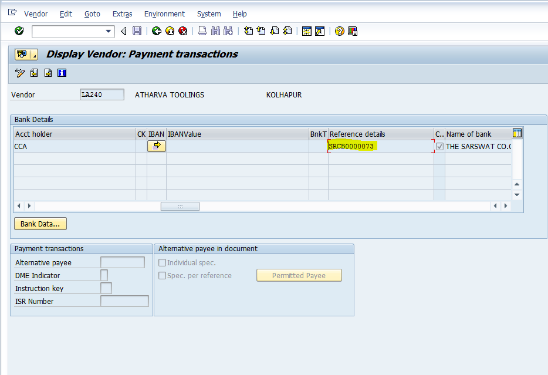Cancel the transaction with the red X icon
Image resolution: width=548 pixels, height=375 pixels.
click(182, 31)
